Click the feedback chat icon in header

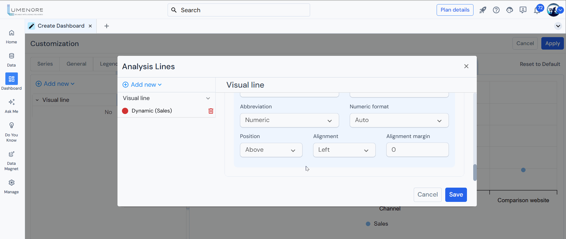coord(523,10)
